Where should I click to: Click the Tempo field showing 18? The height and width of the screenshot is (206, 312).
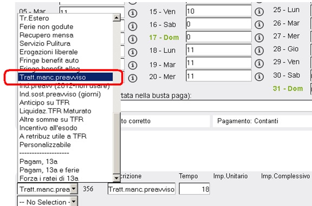tap(194, 189)
